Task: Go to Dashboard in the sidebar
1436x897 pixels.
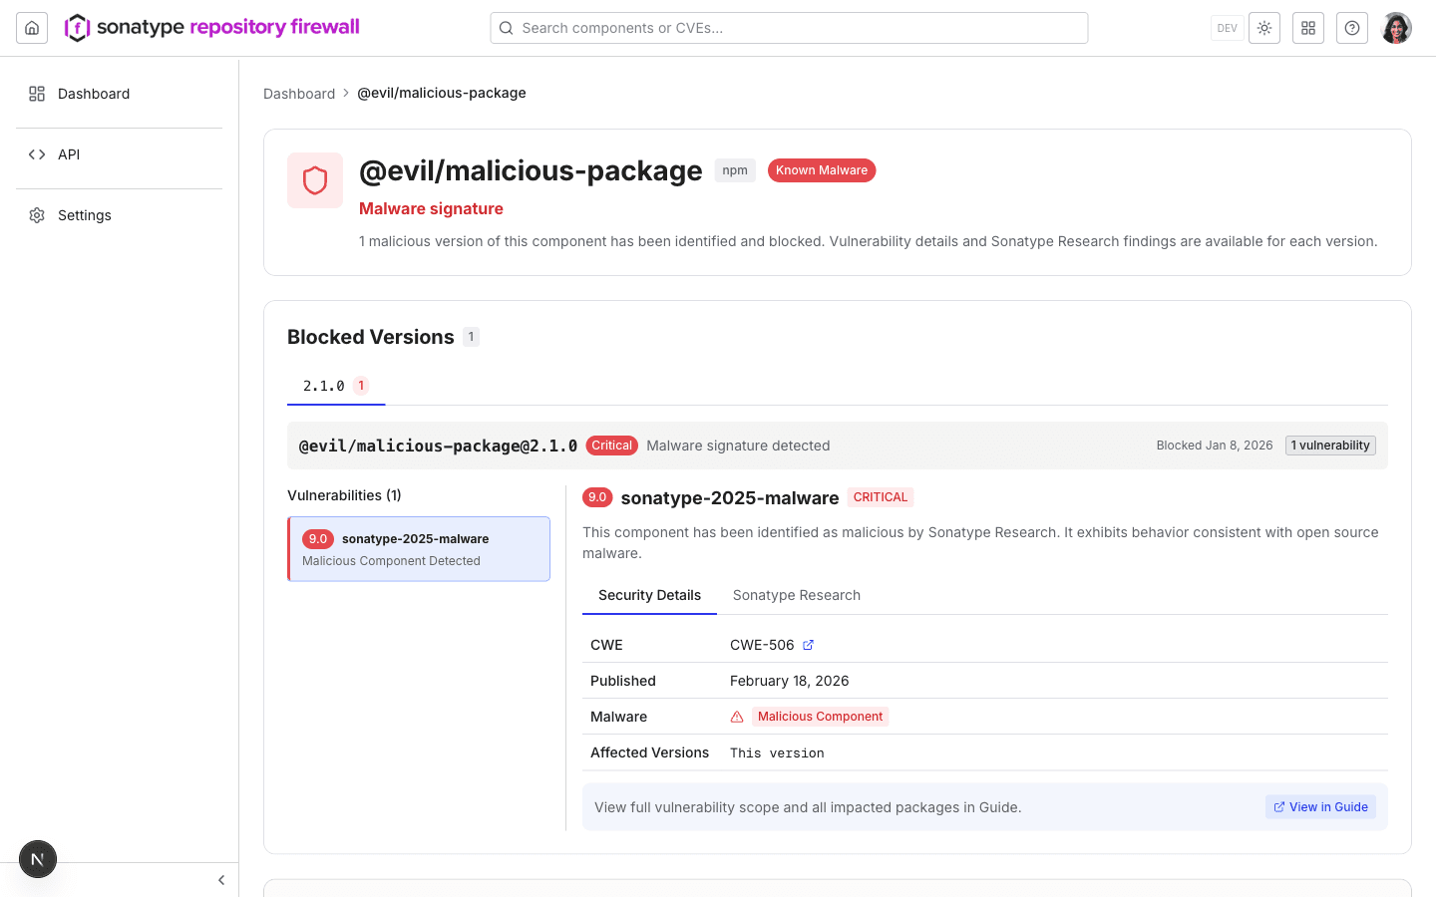Action: point(94,94)
